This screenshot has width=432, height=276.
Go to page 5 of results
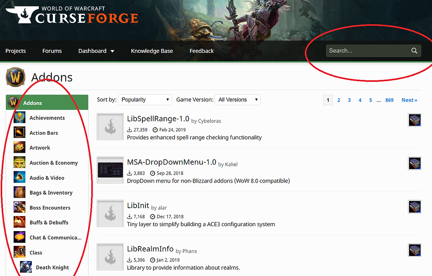(371, 100)
